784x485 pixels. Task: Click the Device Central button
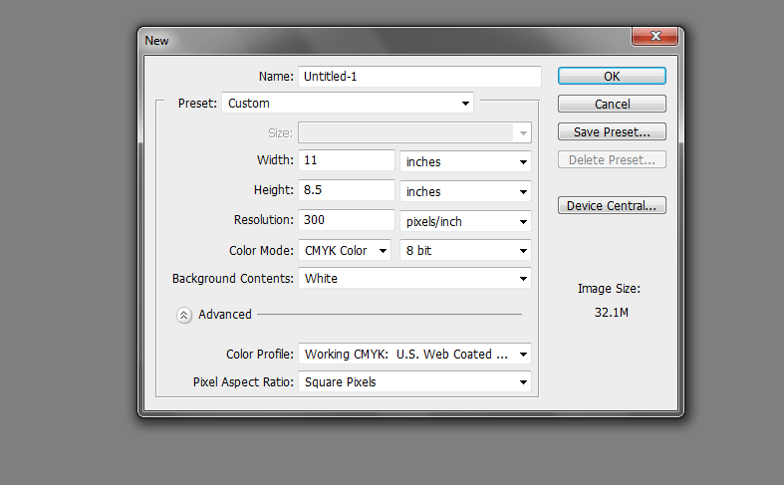612,206
